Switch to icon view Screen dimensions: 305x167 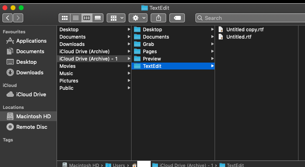click(65, 18)
